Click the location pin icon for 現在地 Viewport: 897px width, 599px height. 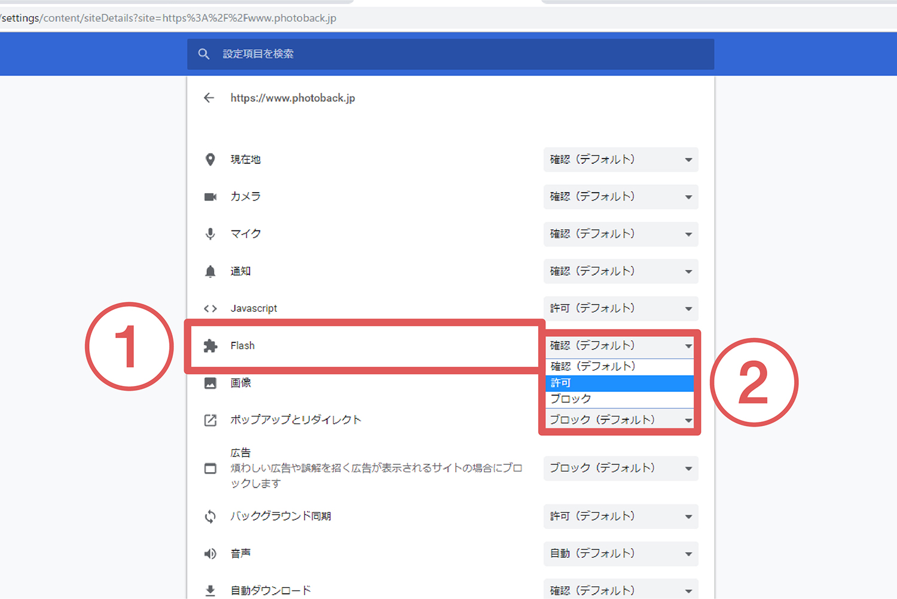[210, 160]
